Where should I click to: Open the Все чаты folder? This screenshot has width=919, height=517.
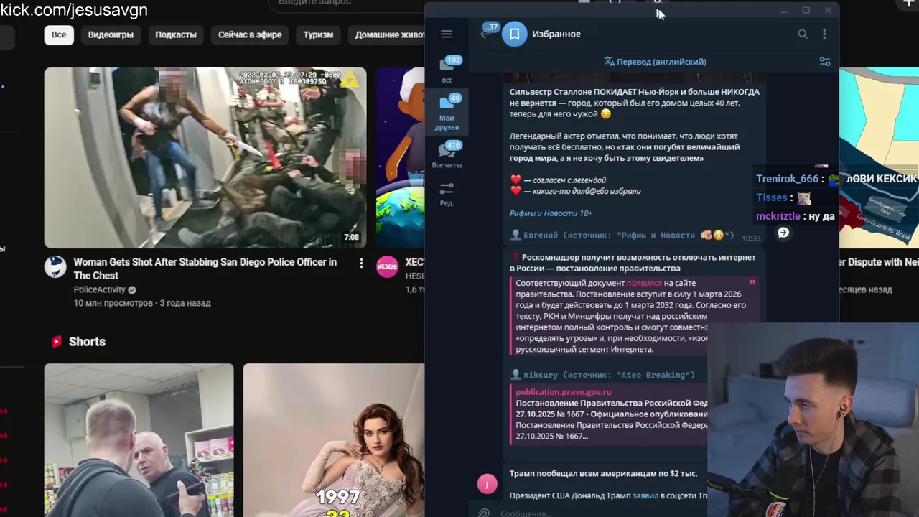click(x=447, y=155)
